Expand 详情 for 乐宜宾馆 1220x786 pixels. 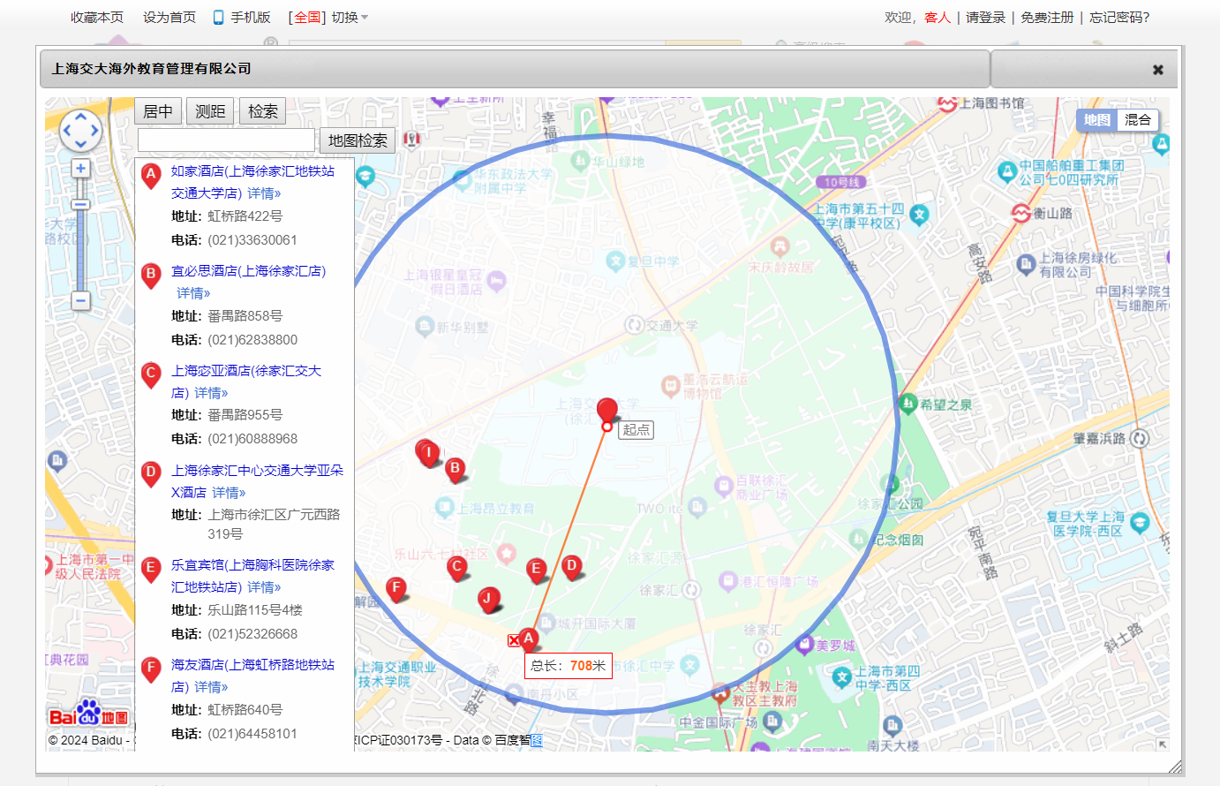(x=264, y=587)
